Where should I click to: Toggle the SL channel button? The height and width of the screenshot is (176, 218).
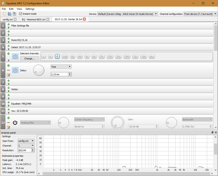point(87,56)
